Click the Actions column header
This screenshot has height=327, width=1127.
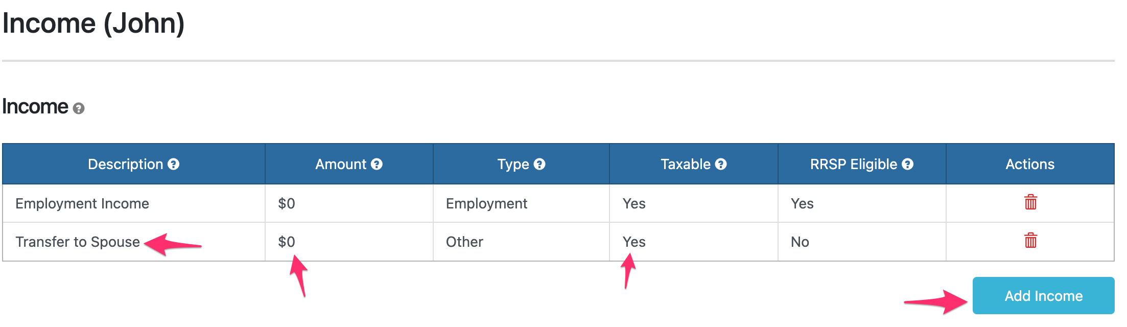(x=1030, y=164)
